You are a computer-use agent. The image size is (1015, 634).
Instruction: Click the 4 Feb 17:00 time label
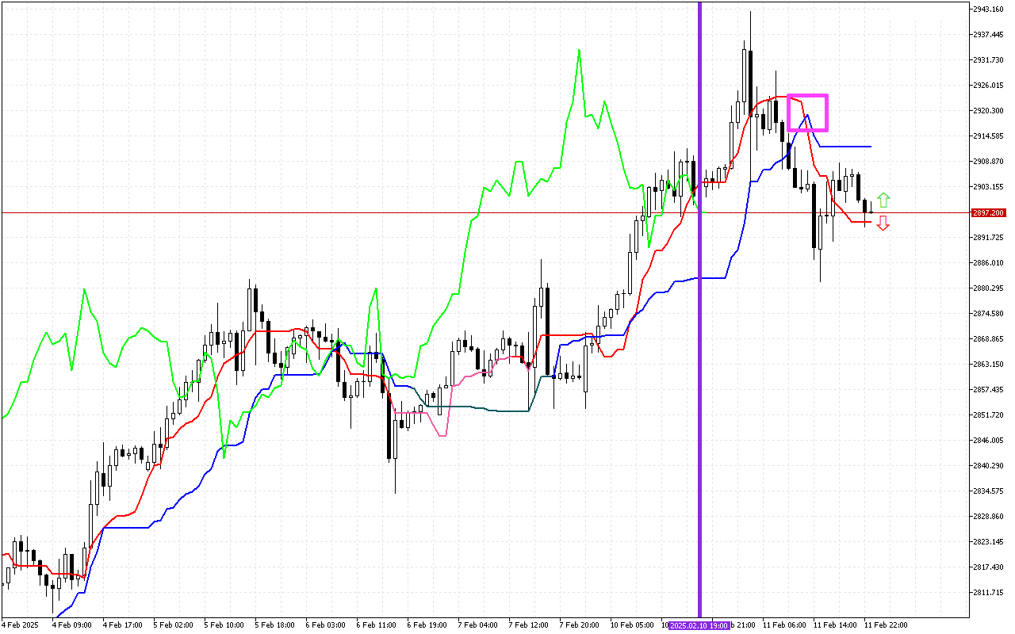point(123,625)
